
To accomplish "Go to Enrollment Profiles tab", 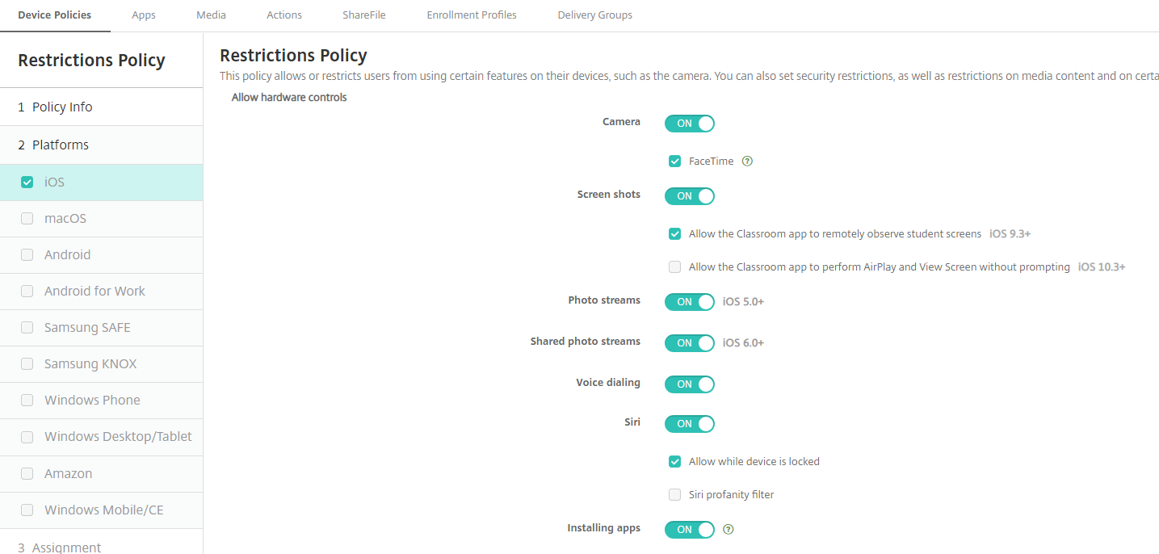I will click(x=472, y=15).
